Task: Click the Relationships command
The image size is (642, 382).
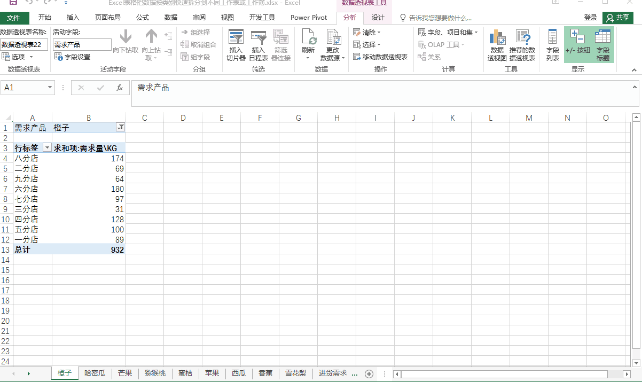Action: click(430, 57)
